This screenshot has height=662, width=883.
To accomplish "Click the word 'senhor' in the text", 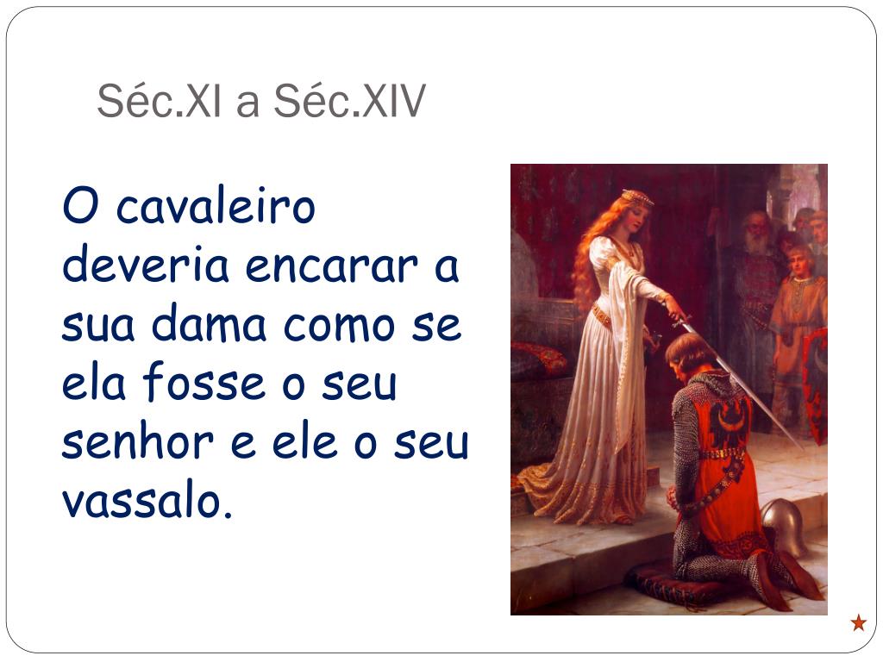I will [x=137, y=441].
